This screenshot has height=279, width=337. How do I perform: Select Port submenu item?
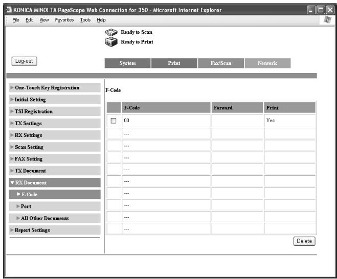click(55, 206)
